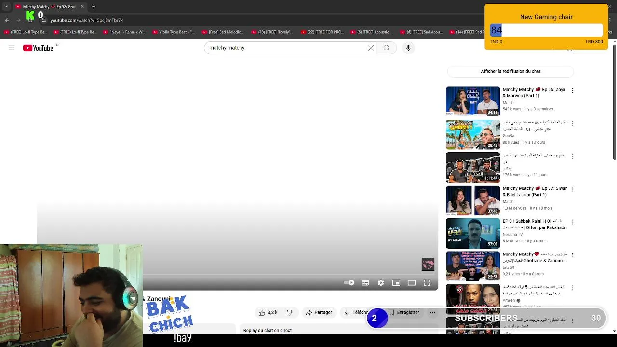Toggle subtitles in the video player
The image size is (617, 347).
click(365, 283)
